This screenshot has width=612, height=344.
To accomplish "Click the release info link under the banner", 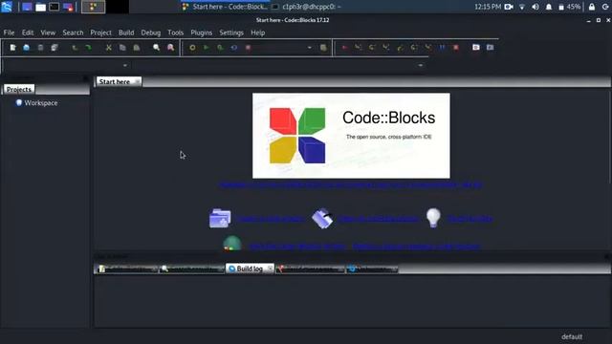I will pos(351,184).
